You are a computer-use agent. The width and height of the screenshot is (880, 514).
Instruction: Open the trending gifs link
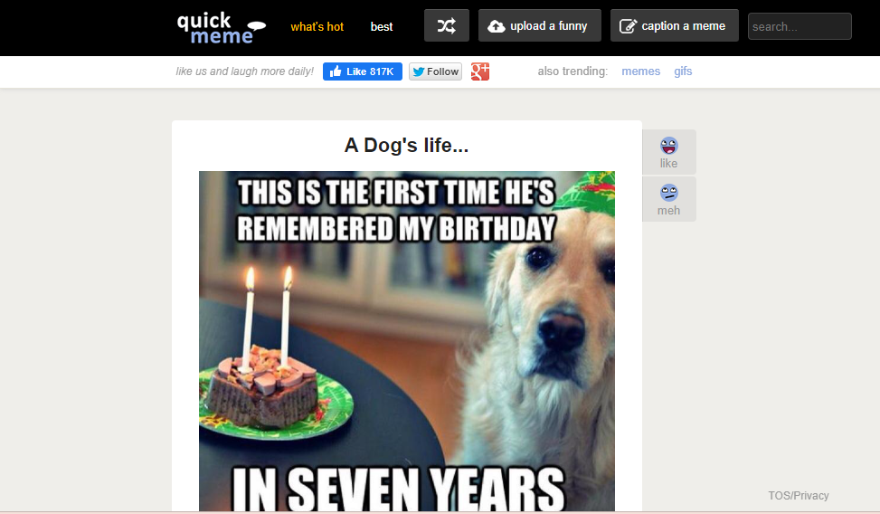coord(683,71)
